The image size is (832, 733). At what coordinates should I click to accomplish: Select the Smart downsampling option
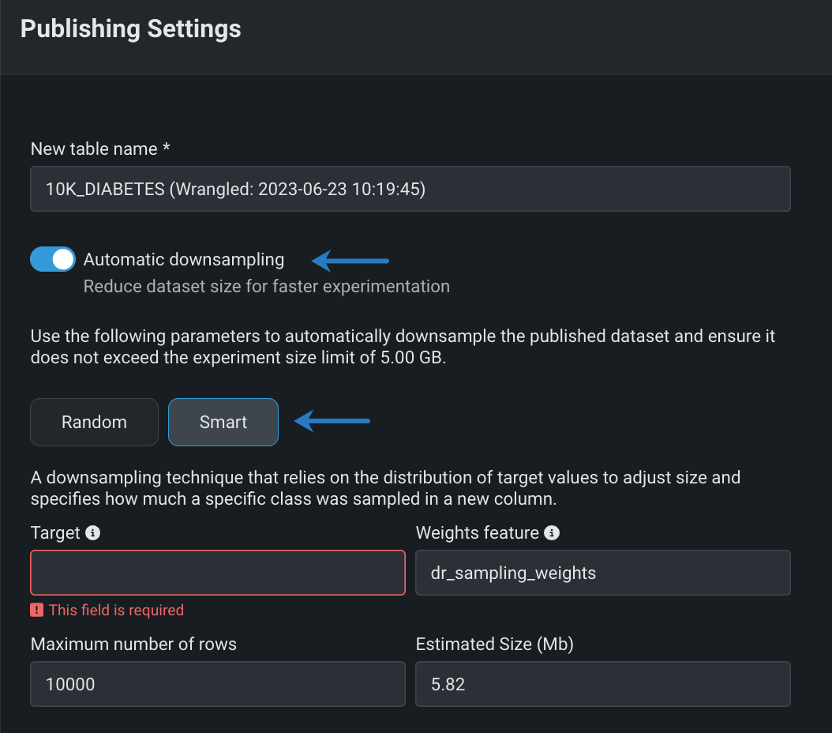click(223, 423)
